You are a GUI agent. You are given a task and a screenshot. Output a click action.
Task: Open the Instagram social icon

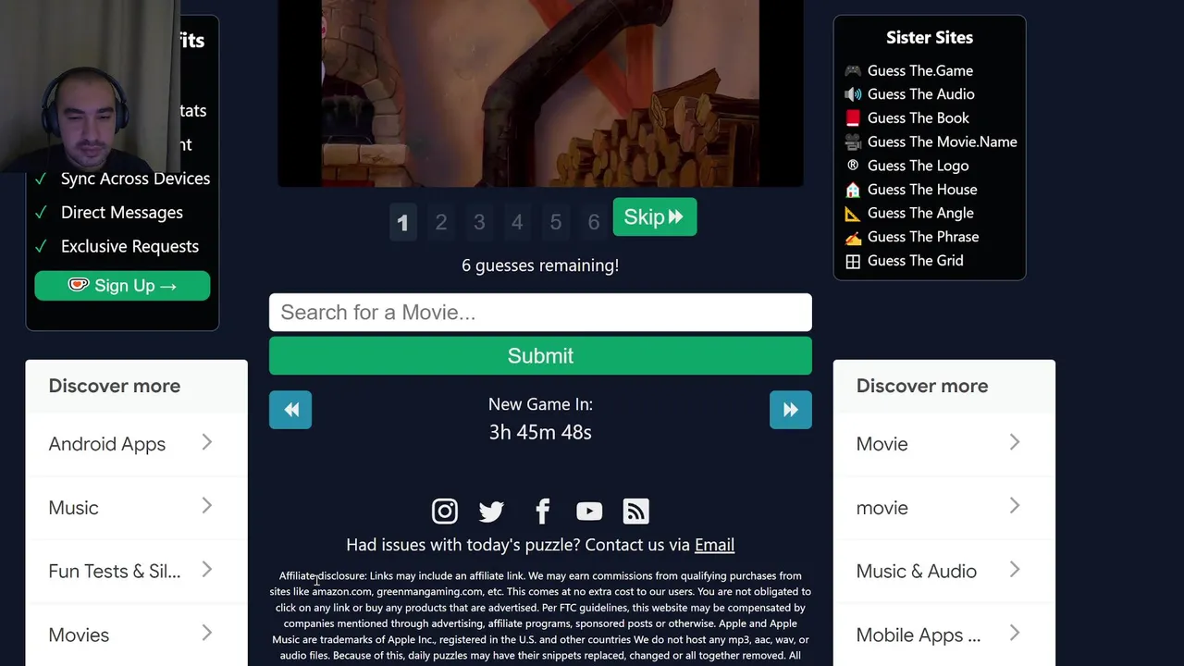444,511
